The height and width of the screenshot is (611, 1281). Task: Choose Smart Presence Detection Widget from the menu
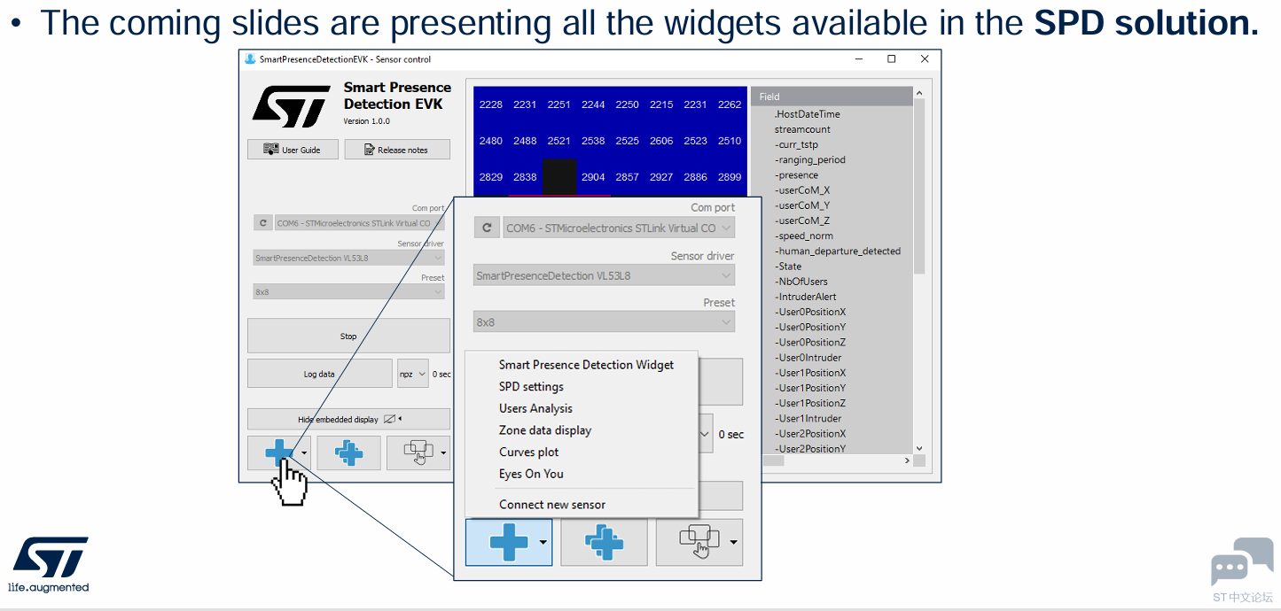586,365
